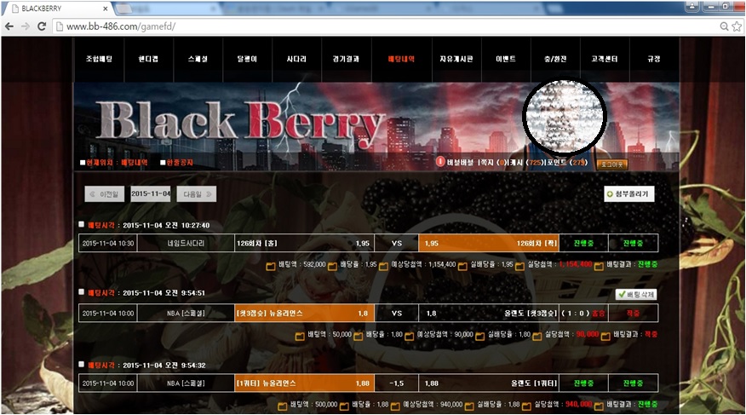Click folder icon before 배당율 : 1.95
Image resolution: width=746 pixels, height=415 pixels.
[x=332, y=266]
